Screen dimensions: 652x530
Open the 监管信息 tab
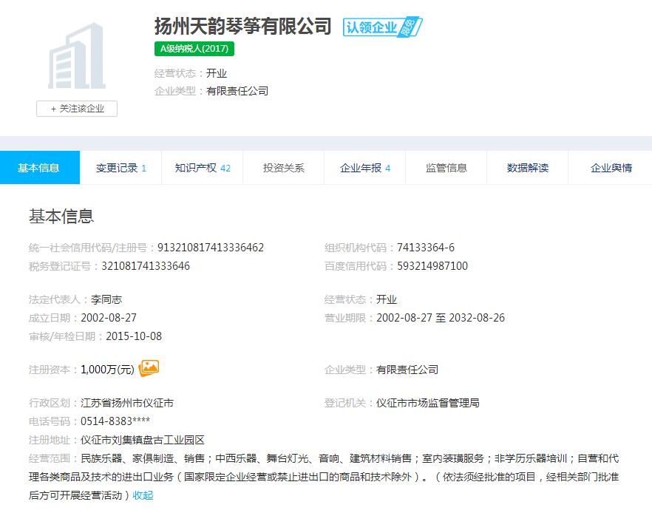tap(446, 168)
